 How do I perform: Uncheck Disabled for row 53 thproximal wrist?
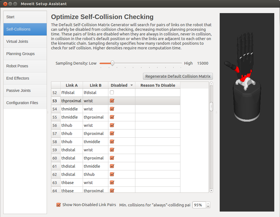click(112, 101)
